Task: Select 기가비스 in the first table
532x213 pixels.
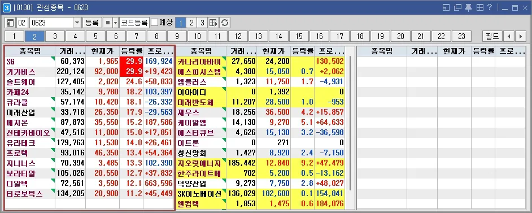Action: (x=20, y=72)
